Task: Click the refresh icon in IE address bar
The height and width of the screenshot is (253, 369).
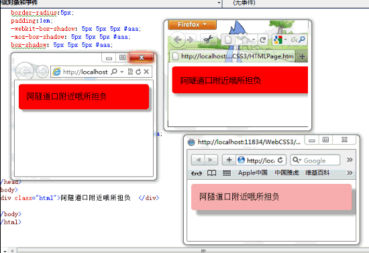Action: click(x=138, y=72)
